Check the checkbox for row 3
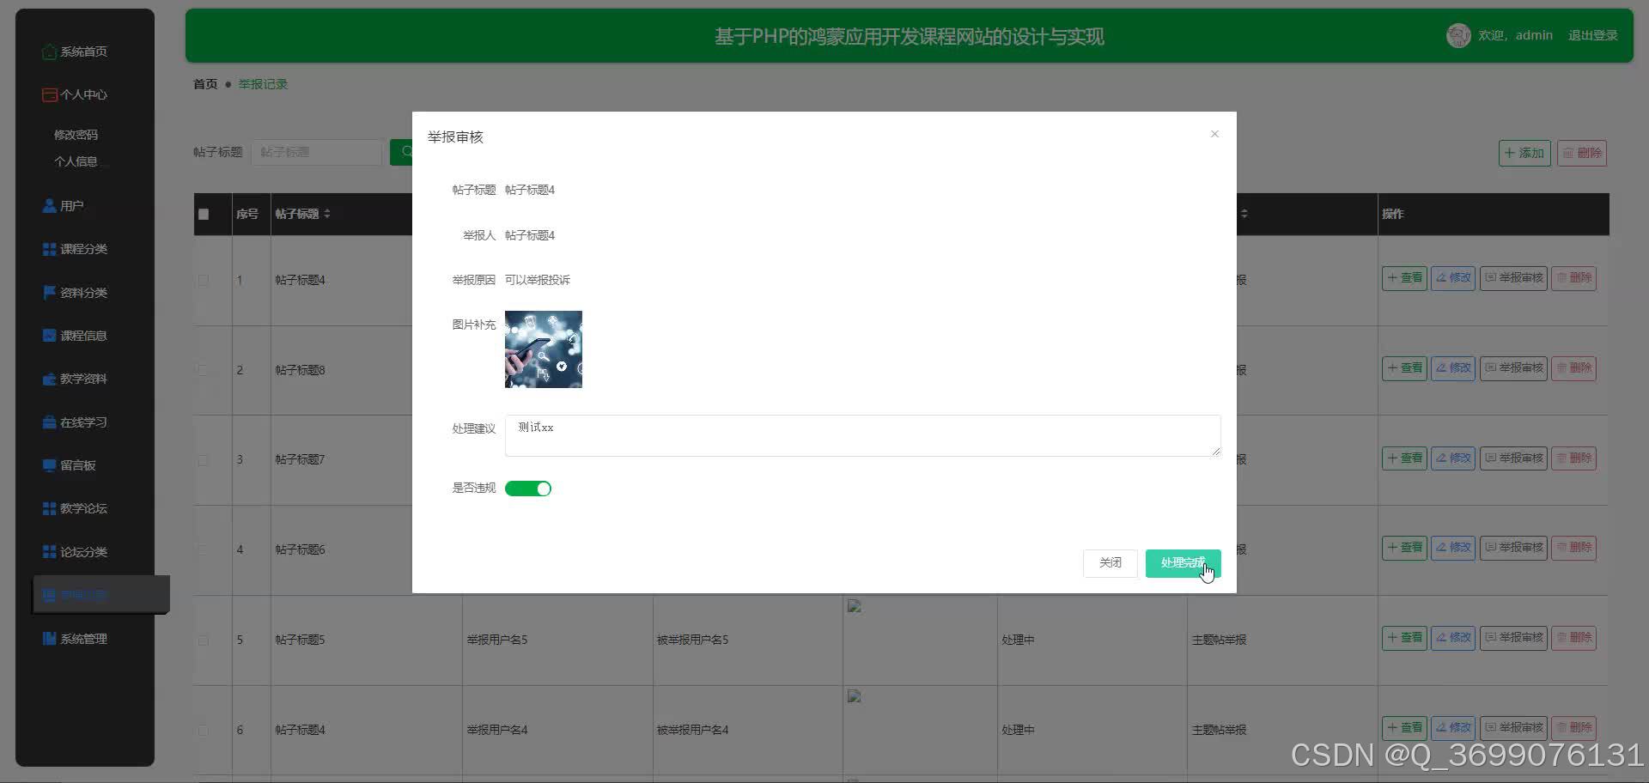1649x783 pixels. pyautogui.click(x=204, y=460)
